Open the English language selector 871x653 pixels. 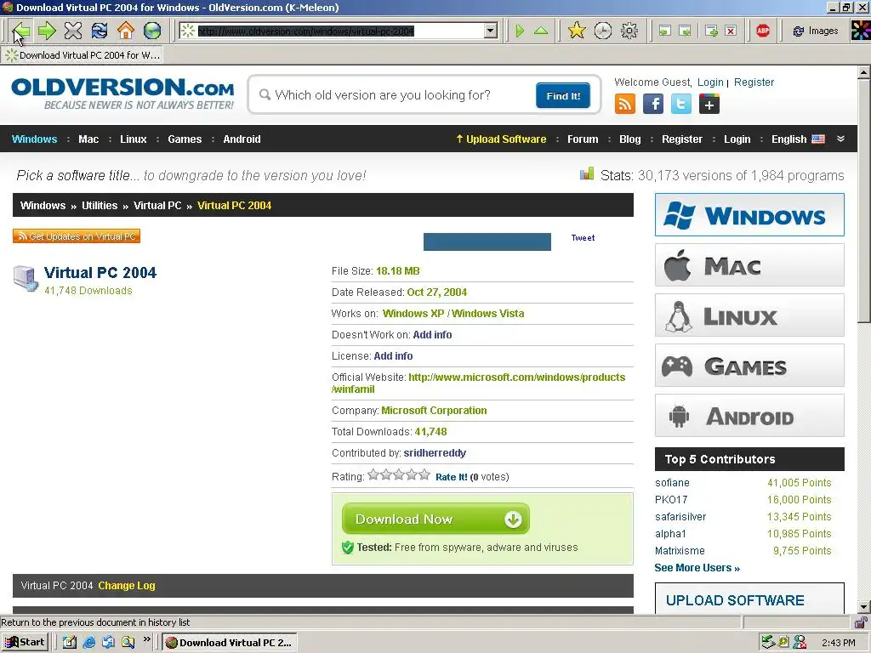(798, 139)
